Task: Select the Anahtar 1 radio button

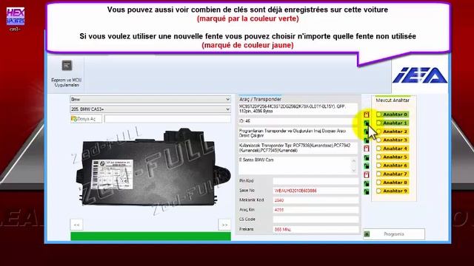Action: pos(378,123)
